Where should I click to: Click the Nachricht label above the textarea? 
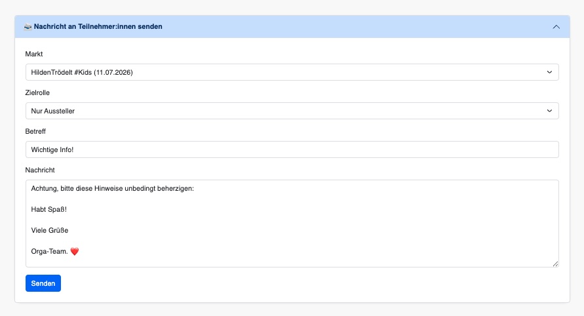40,170
